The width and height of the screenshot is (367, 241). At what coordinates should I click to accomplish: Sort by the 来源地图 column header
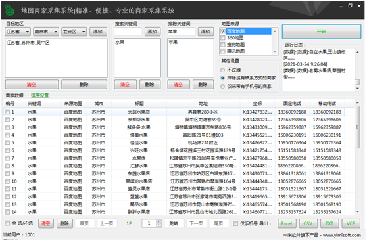73,103
